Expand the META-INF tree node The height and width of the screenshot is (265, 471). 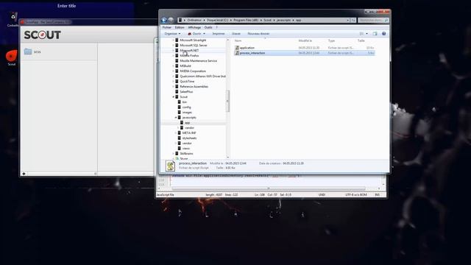[176, 132]
